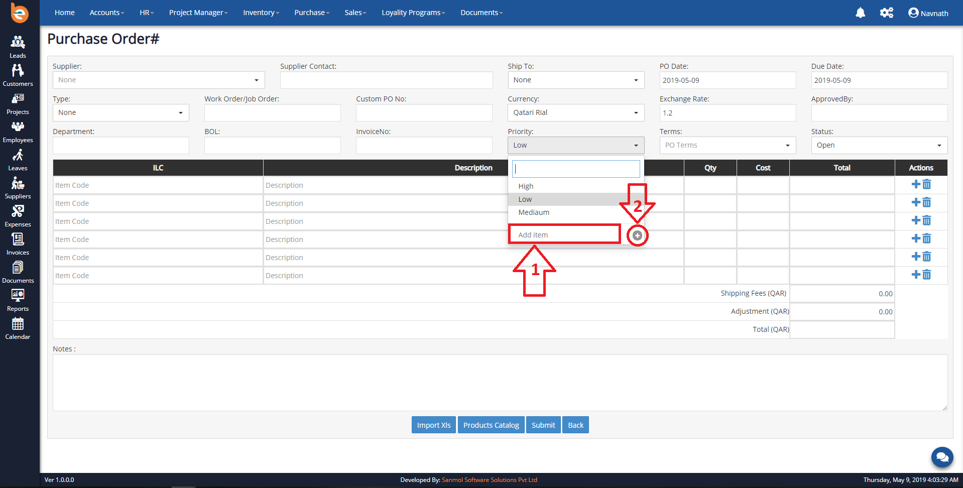Click the Custom PO No field
The image size is (963, 488).
424,113
